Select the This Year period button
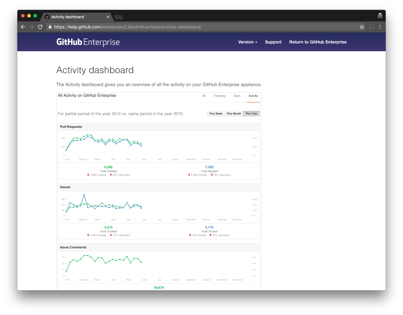 [x=251, y=114]
